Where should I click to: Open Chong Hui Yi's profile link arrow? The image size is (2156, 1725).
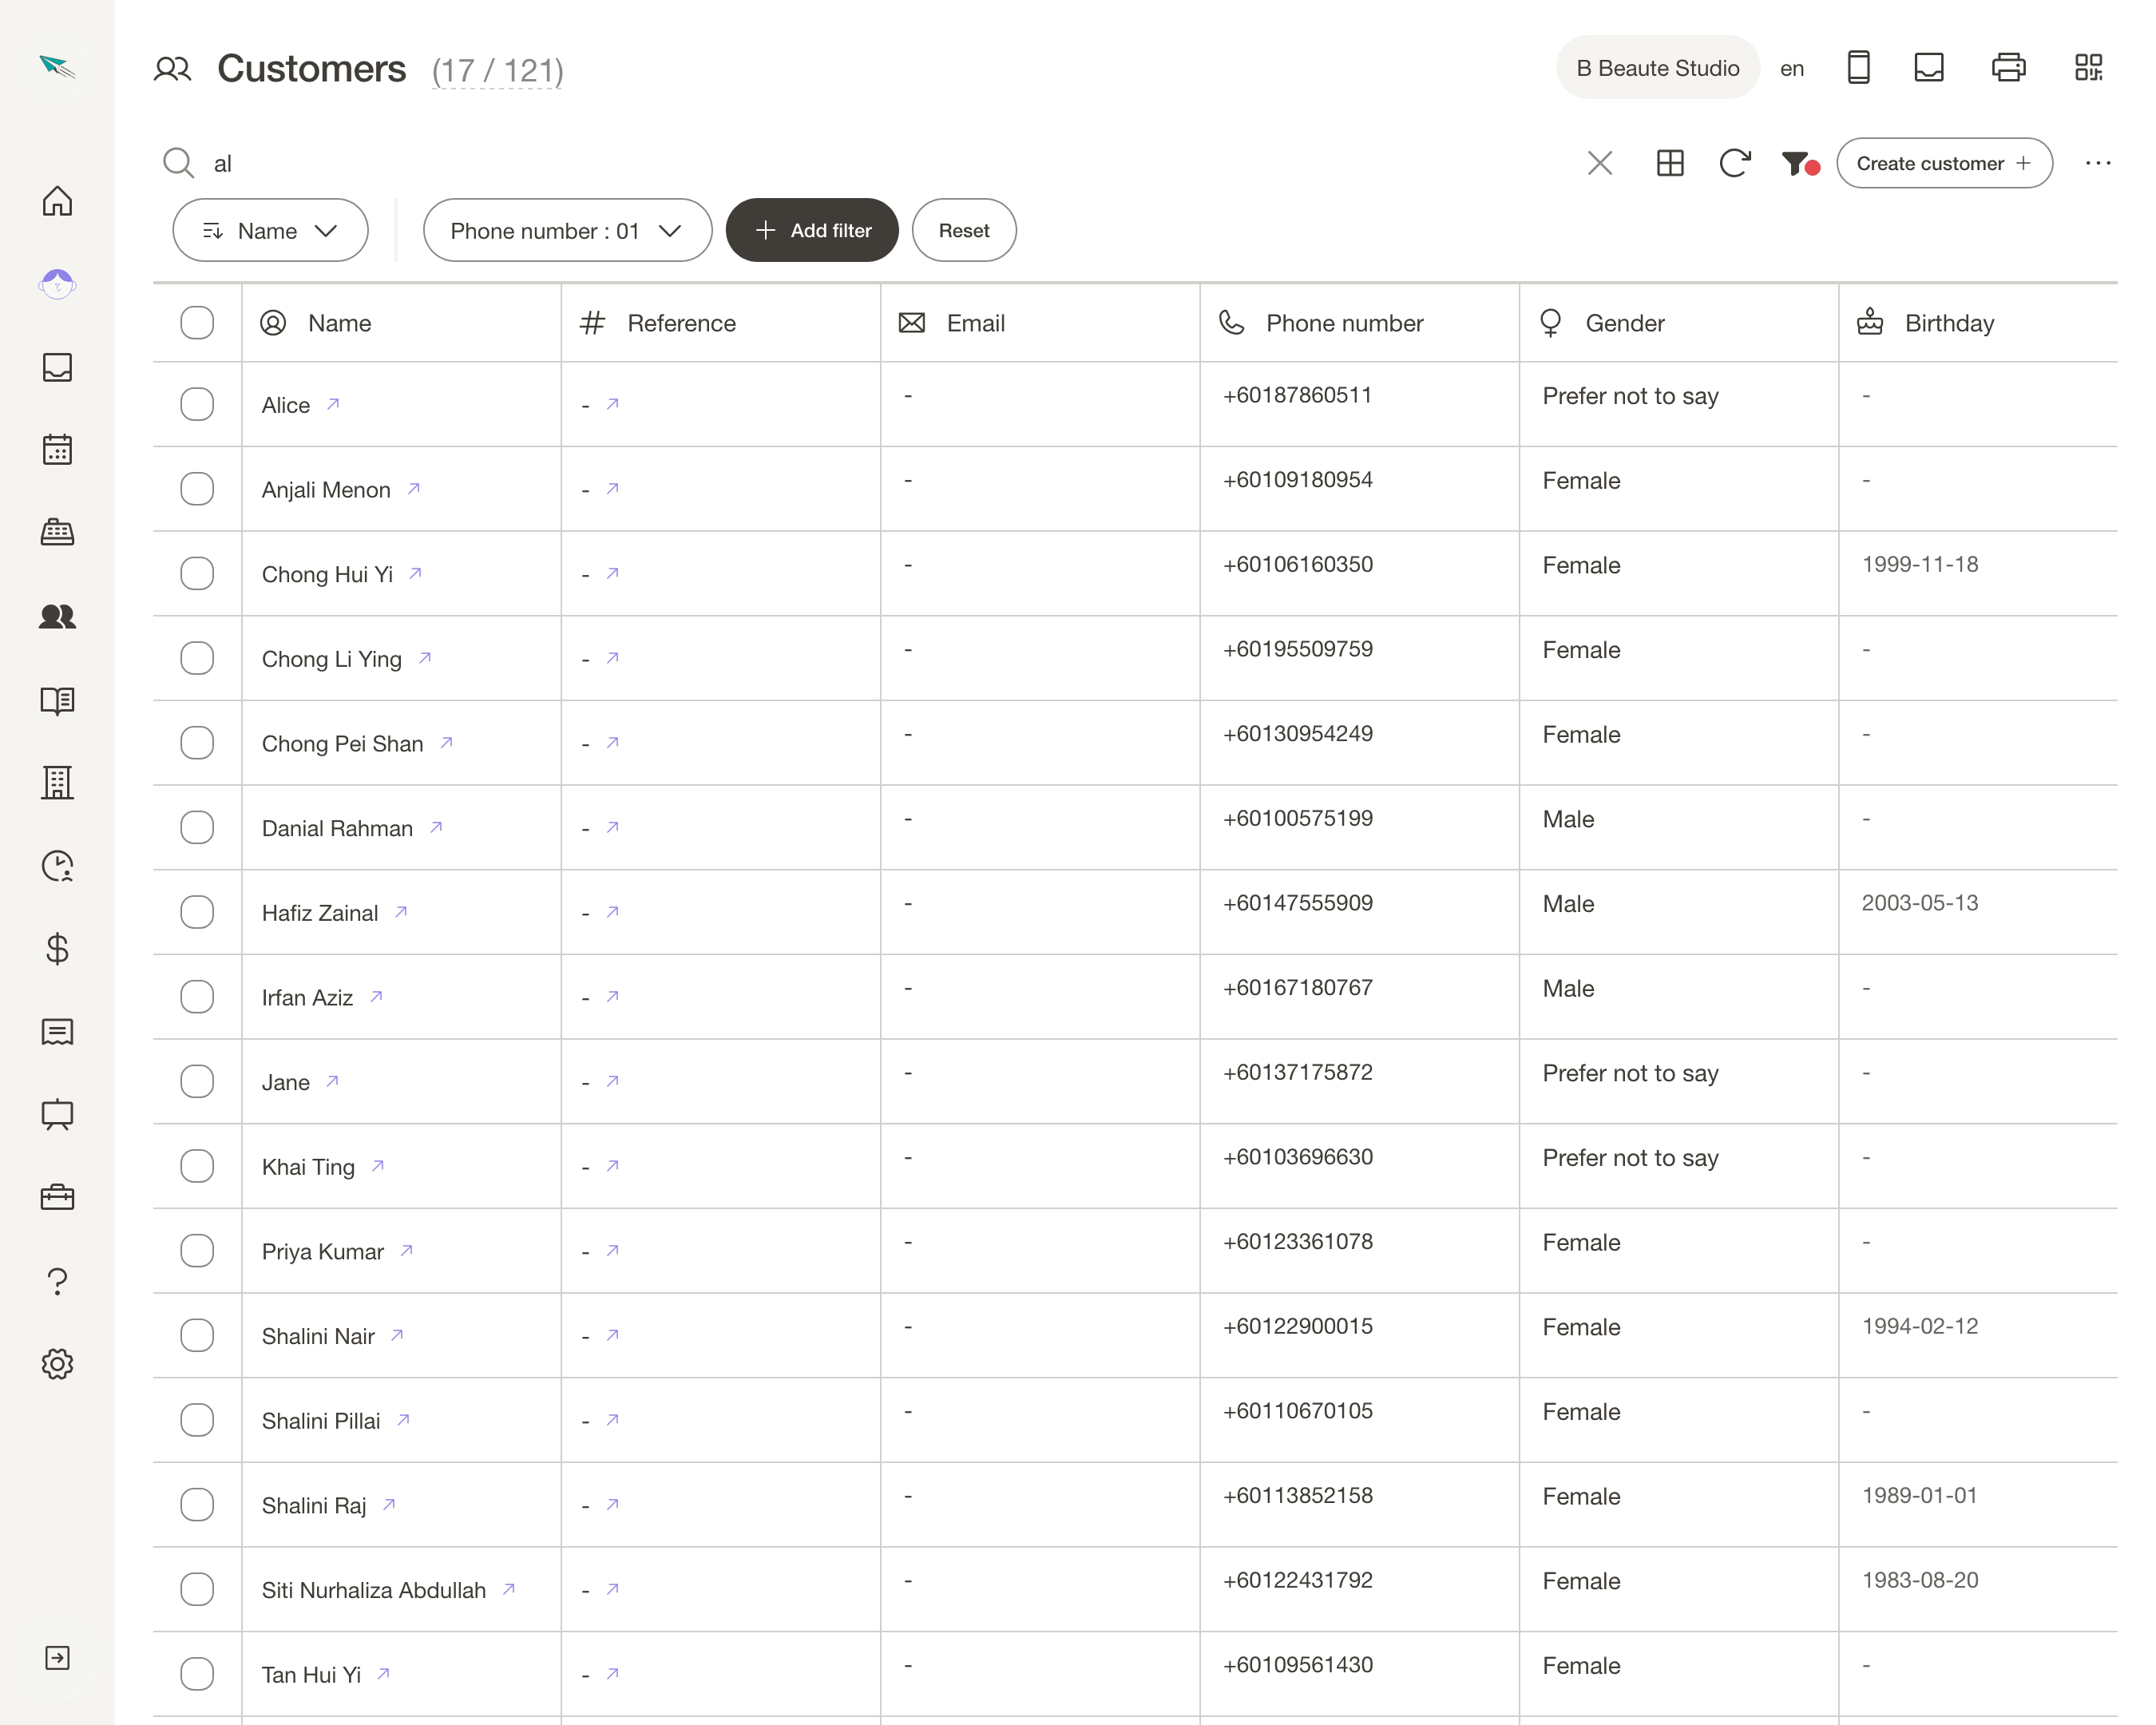point(415,574)
